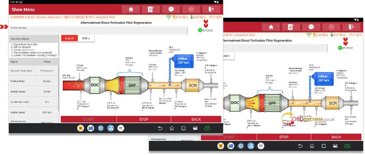
Task: Tap the green VCI connector icon in left window
Action: (207, 128)
